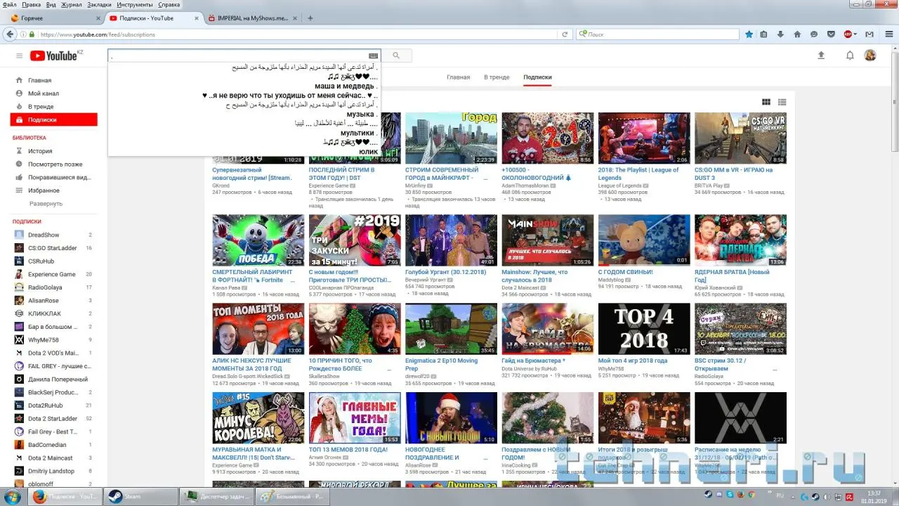899x506 pixels.
Task: Switch to the 'В тренде' tab
Action: [x=497, y=77]
